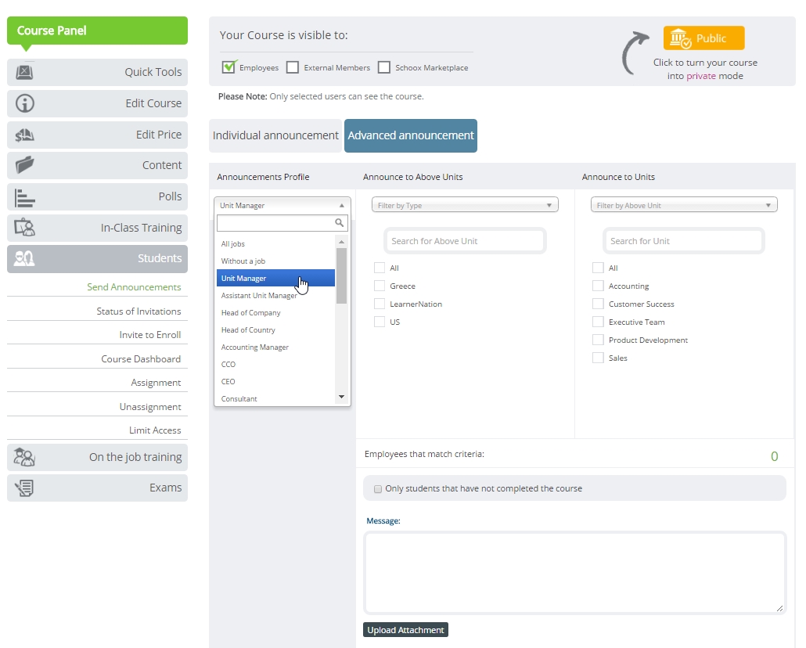Click the On the job training icon

24,457
